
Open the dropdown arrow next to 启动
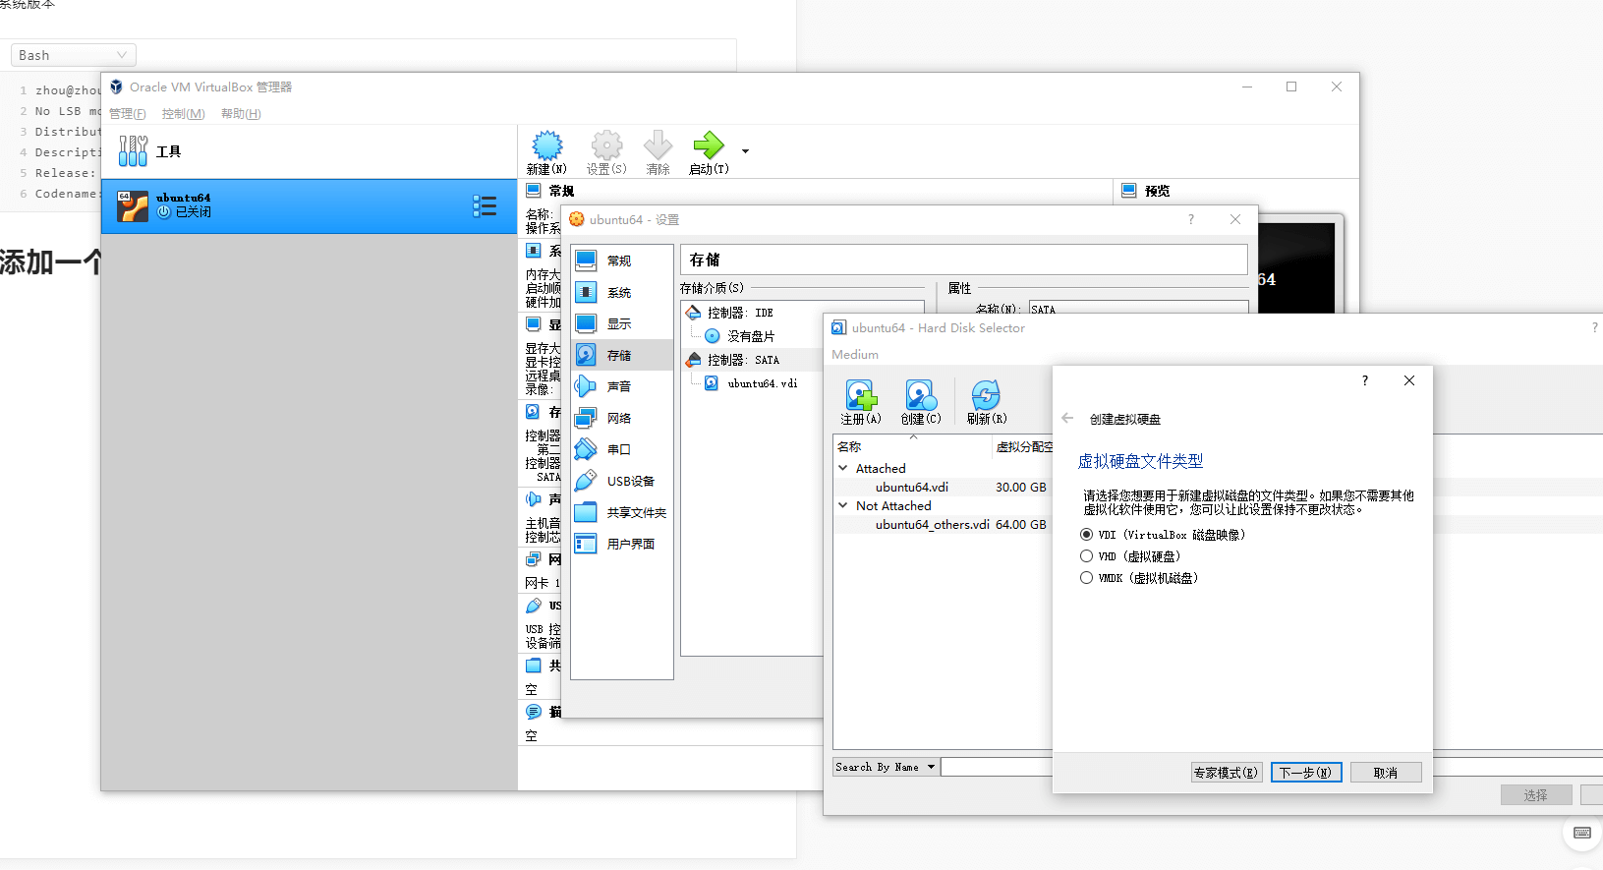(x=745, y=151)
